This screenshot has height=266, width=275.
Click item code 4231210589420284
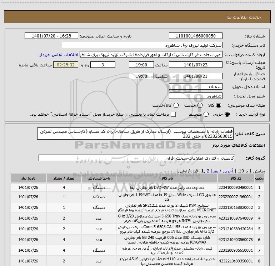[x=236, y=229]
